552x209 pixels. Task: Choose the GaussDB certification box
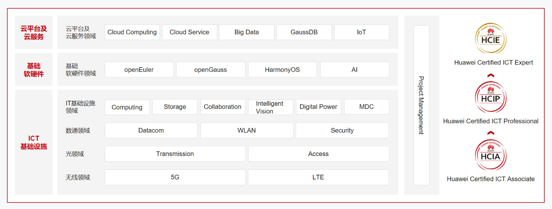304,32
